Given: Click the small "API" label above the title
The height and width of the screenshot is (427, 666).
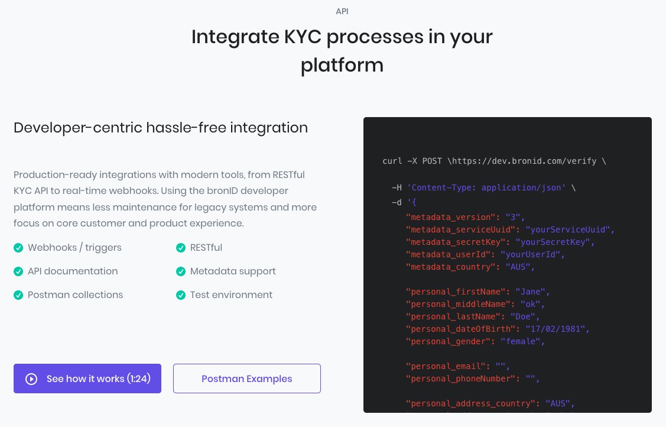Looking at the screenshot, I should [342, 11].
